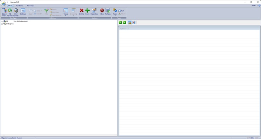Screen dimensions: 261x139
Task: Click the Run button
Action: point(121,11)
